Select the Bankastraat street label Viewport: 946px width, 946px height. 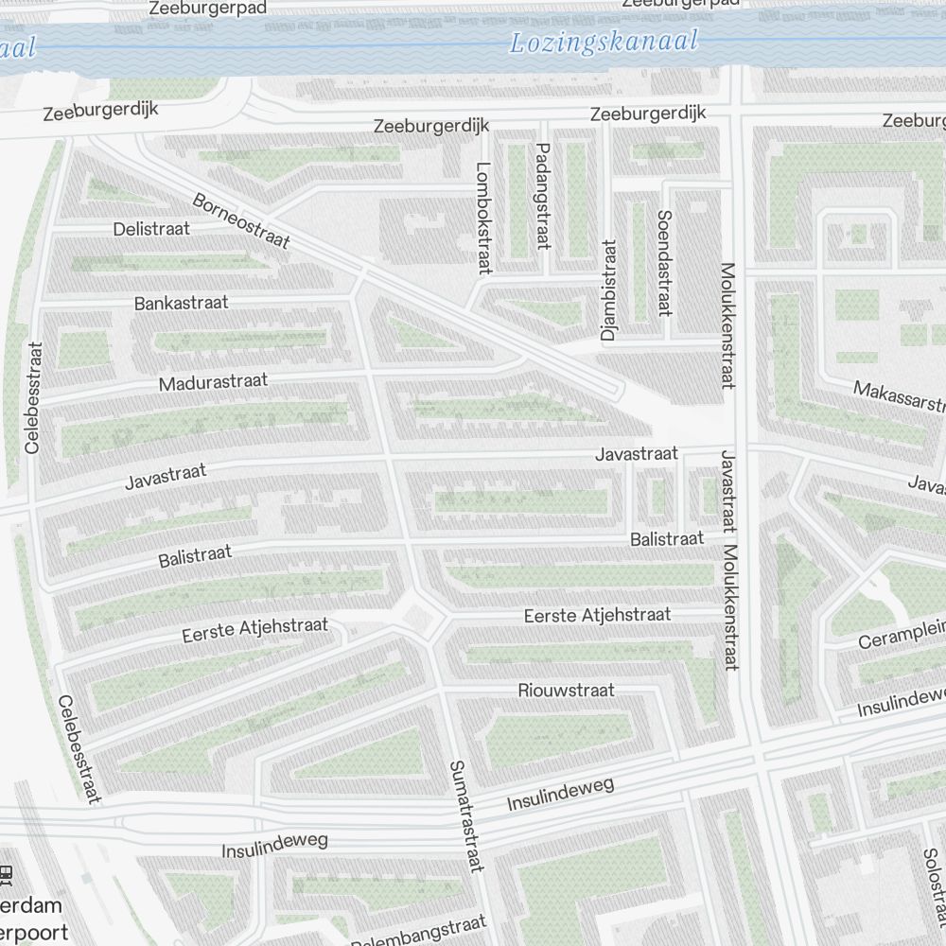point(181,303)
